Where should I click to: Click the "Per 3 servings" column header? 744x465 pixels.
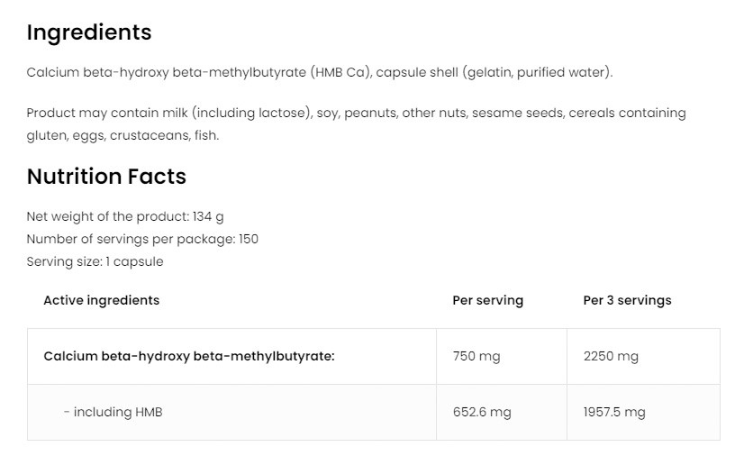(627, 300)
